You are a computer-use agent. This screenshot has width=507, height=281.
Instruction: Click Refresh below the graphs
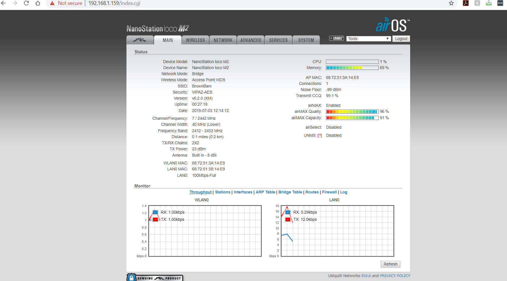(x=390, y=264)
